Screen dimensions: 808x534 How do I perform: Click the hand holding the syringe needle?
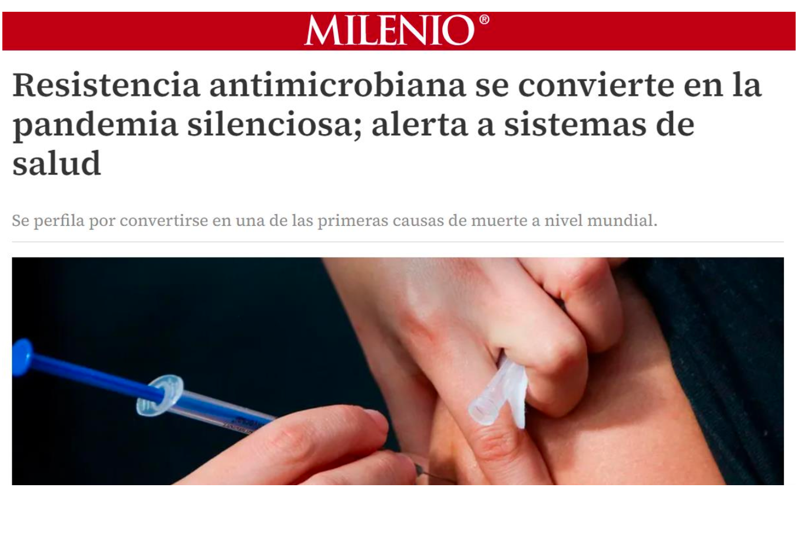click(x=306, y=448)
